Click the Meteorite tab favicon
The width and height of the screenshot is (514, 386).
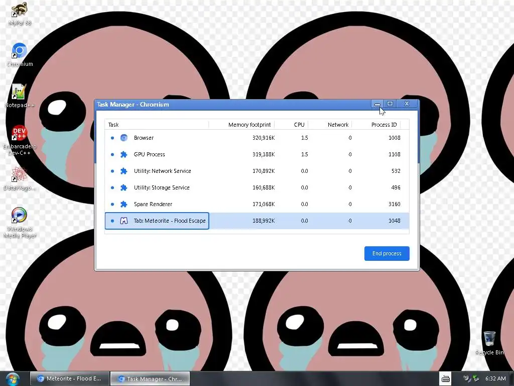click(123, 221)
